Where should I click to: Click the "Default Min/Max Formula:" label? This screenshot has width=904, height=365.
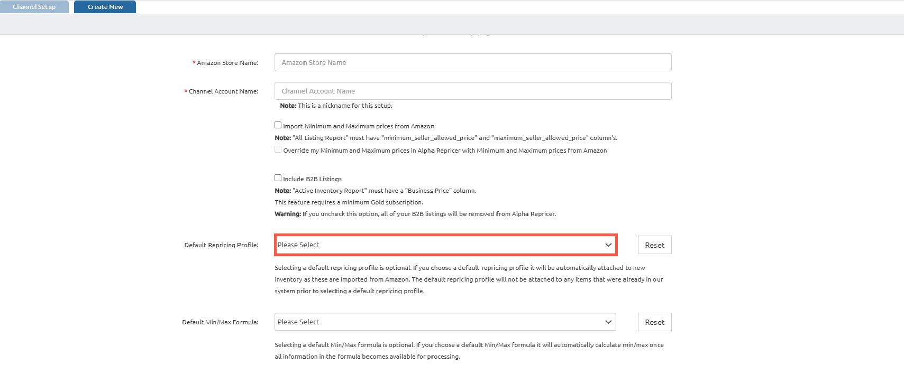220,322
